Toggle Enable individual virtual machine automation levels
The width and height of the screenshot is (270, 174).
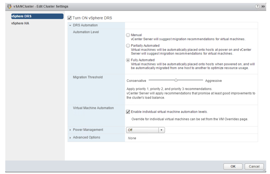click(128, 112)
